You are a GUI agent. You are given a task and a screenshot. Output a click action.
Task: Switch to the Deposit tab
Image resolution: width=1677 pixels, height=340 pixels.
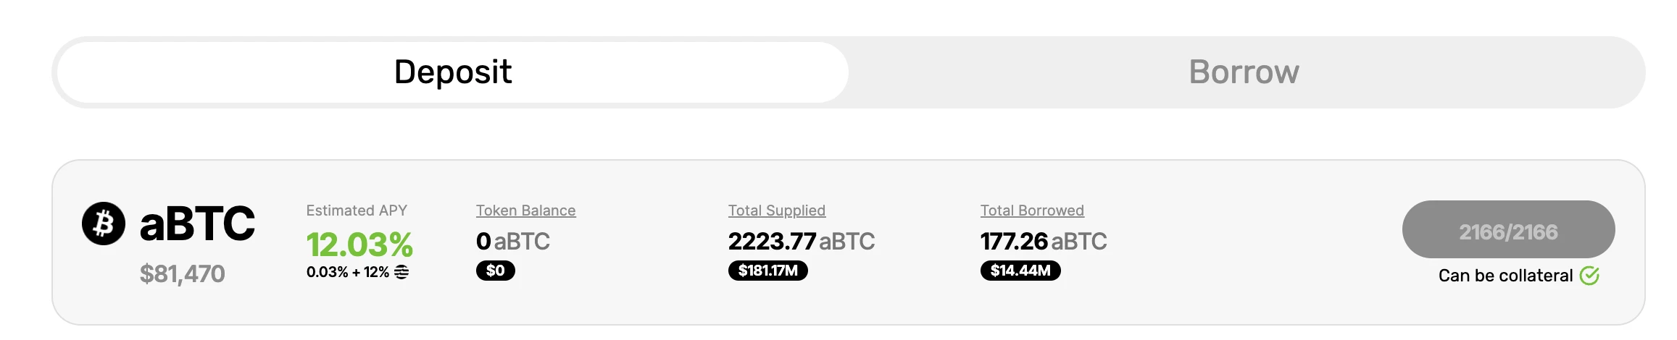[453, 72]
